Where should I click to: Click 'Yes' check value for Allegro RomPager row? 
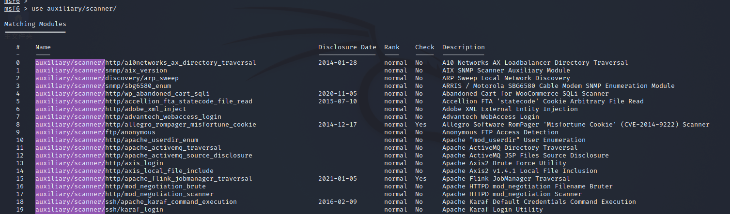pyautogui.click(x=421, y=125)
